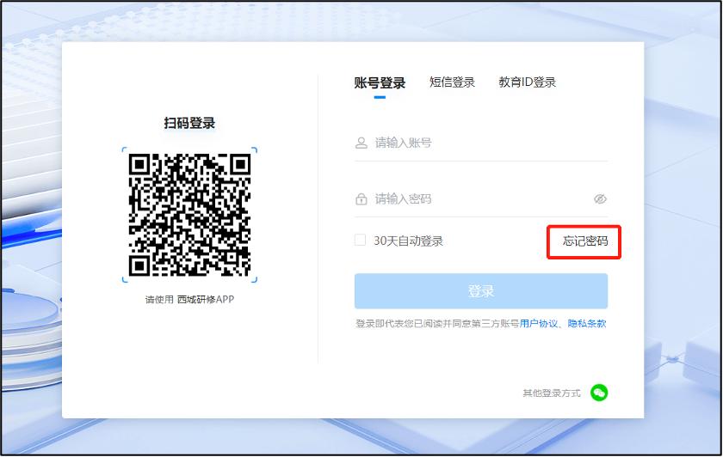Open the 短信登录 tab
723x457 pixels.
pyautogui.click(x=452, y=82)
